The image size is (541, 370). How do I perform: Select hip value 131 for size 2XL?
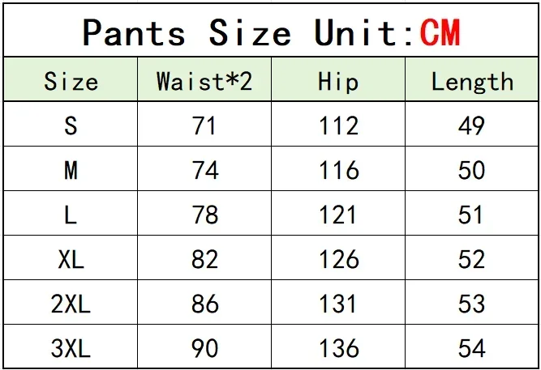337,304
